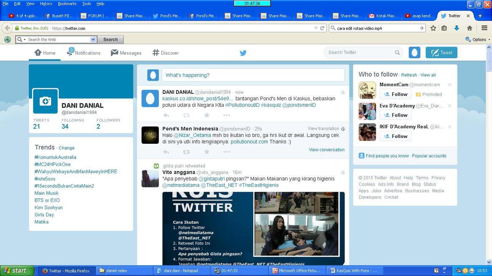Open Firefox downloads arrow icon
492x276 pixels.
coord(457,28)
